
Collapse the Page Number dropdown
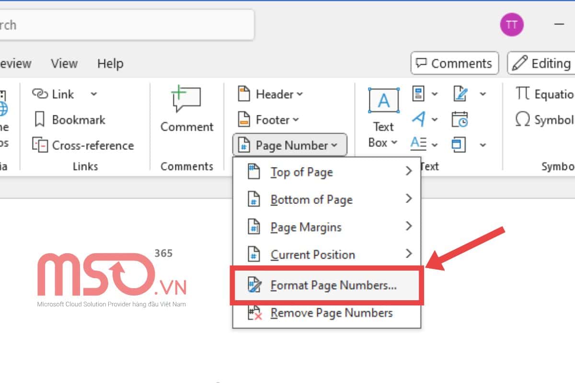point(290,145)
